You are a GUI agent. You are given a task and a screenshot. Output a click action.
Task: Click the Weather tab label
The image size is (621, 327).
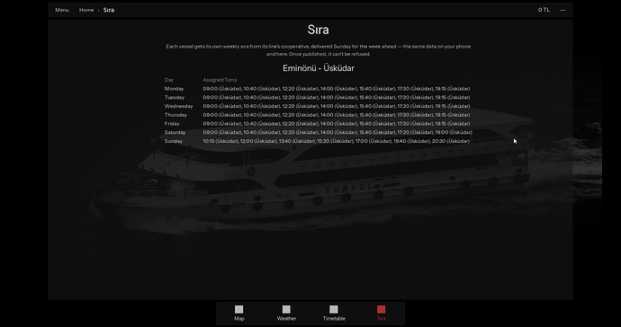(286, 318)
